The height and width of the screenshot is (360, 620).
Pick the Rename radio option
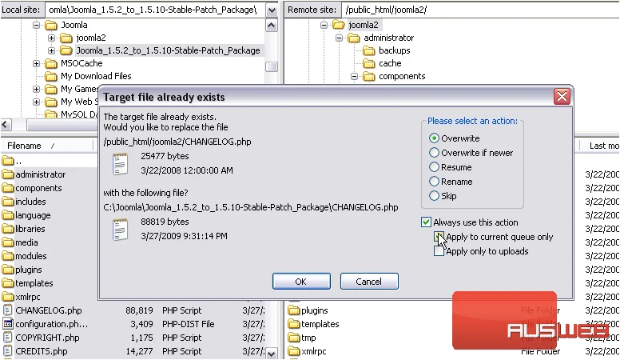click(x=434, y=182)
